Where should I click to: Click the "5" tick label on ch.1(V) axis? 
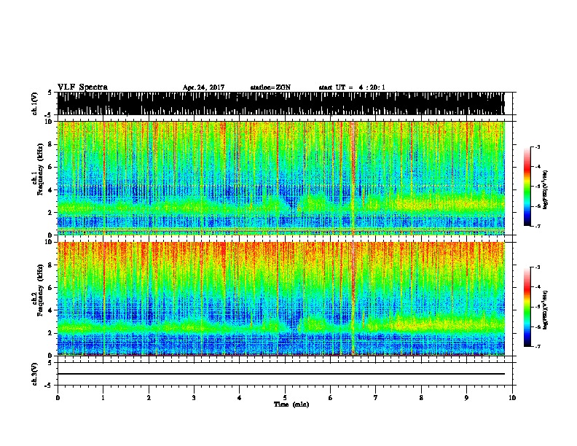50,93
